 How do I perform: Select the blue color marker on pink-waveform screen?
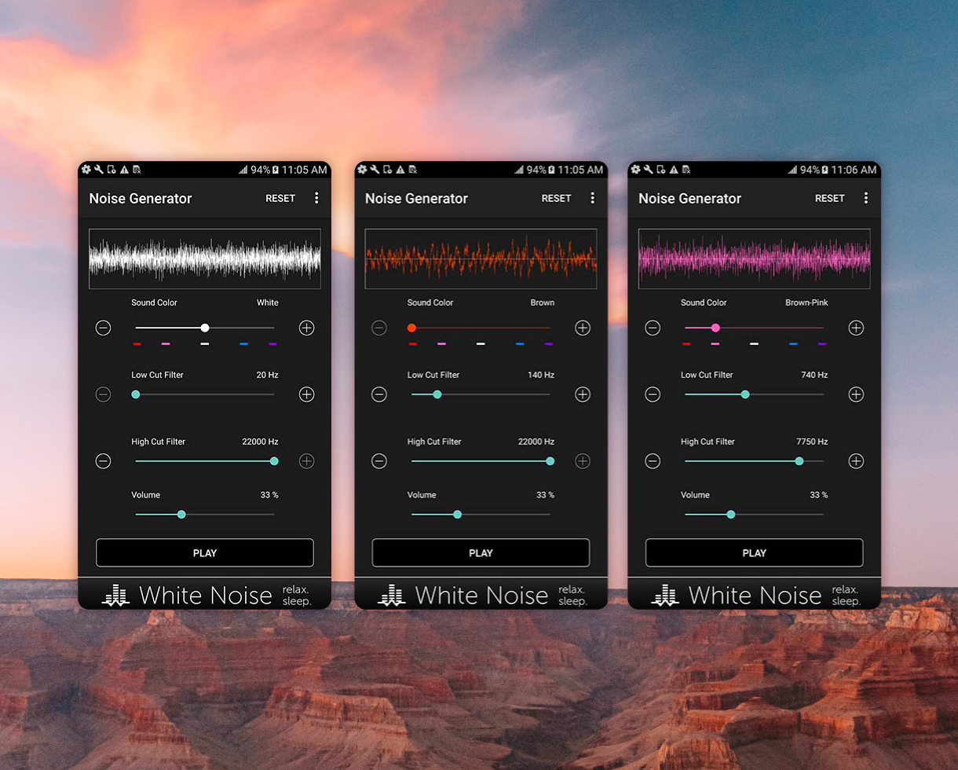point(794,344)
